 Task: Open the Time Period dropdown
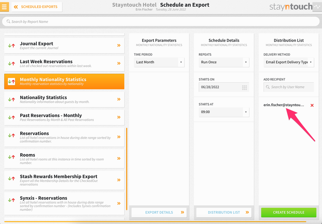(x=159, y=62)
